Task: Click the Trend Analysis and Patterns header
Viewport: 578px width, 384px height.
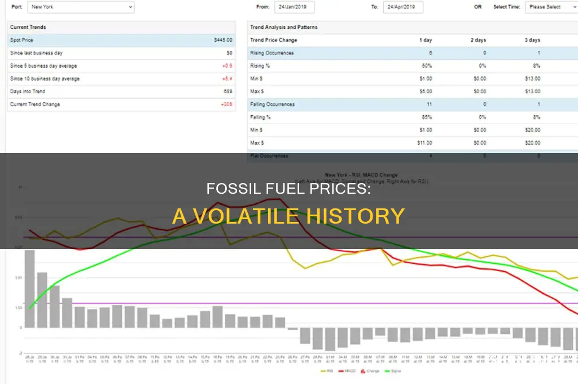Action: (284, 27)
